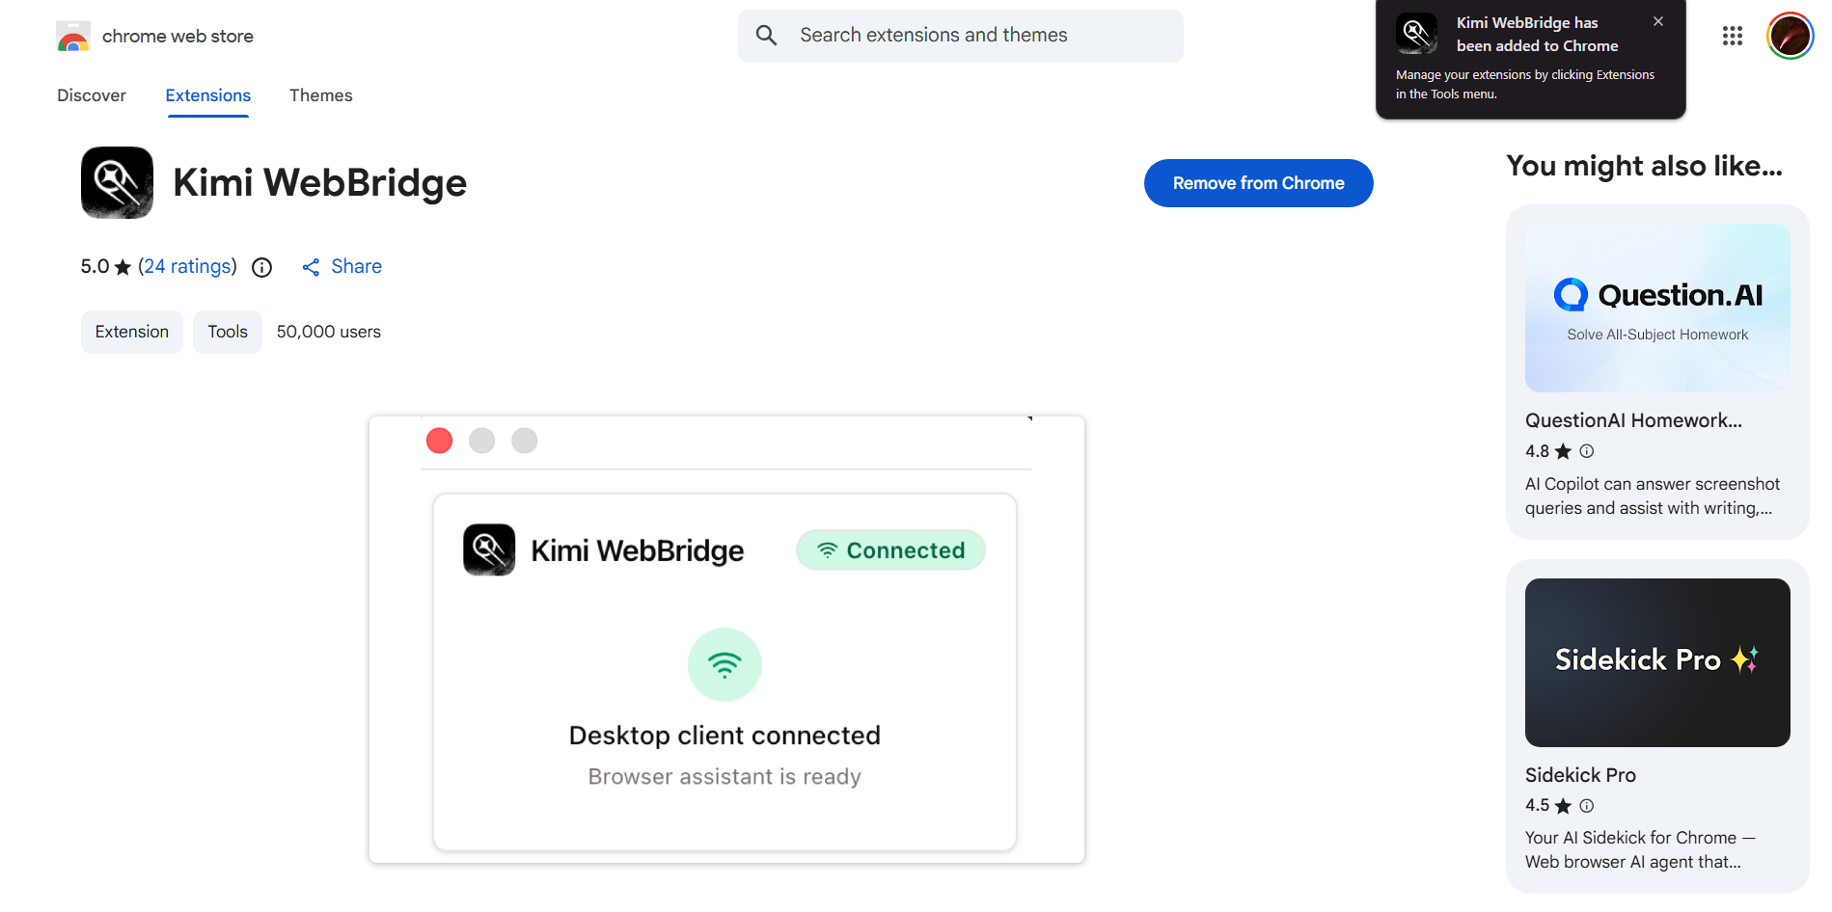1832x912 pixels.
Task: Click the Extension category chip
Action: (132, 332)
